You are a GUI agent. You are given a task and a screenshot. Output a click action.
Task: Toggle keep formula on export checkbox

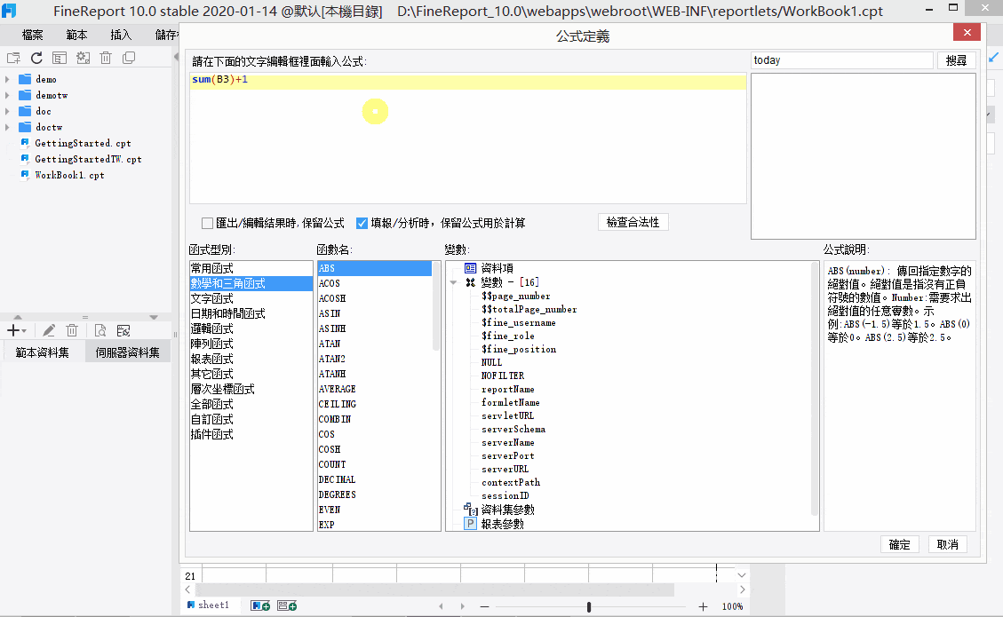(207, 223)
